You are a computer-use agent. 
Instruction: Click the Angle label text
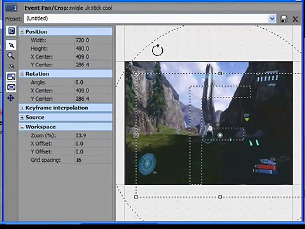(38, 82)
